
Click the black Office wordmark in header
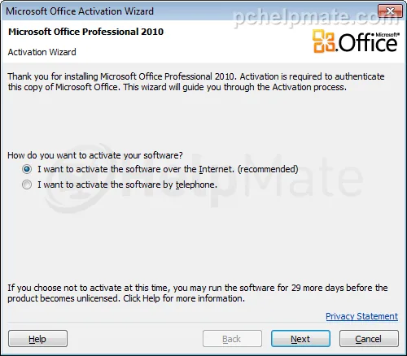368,43
